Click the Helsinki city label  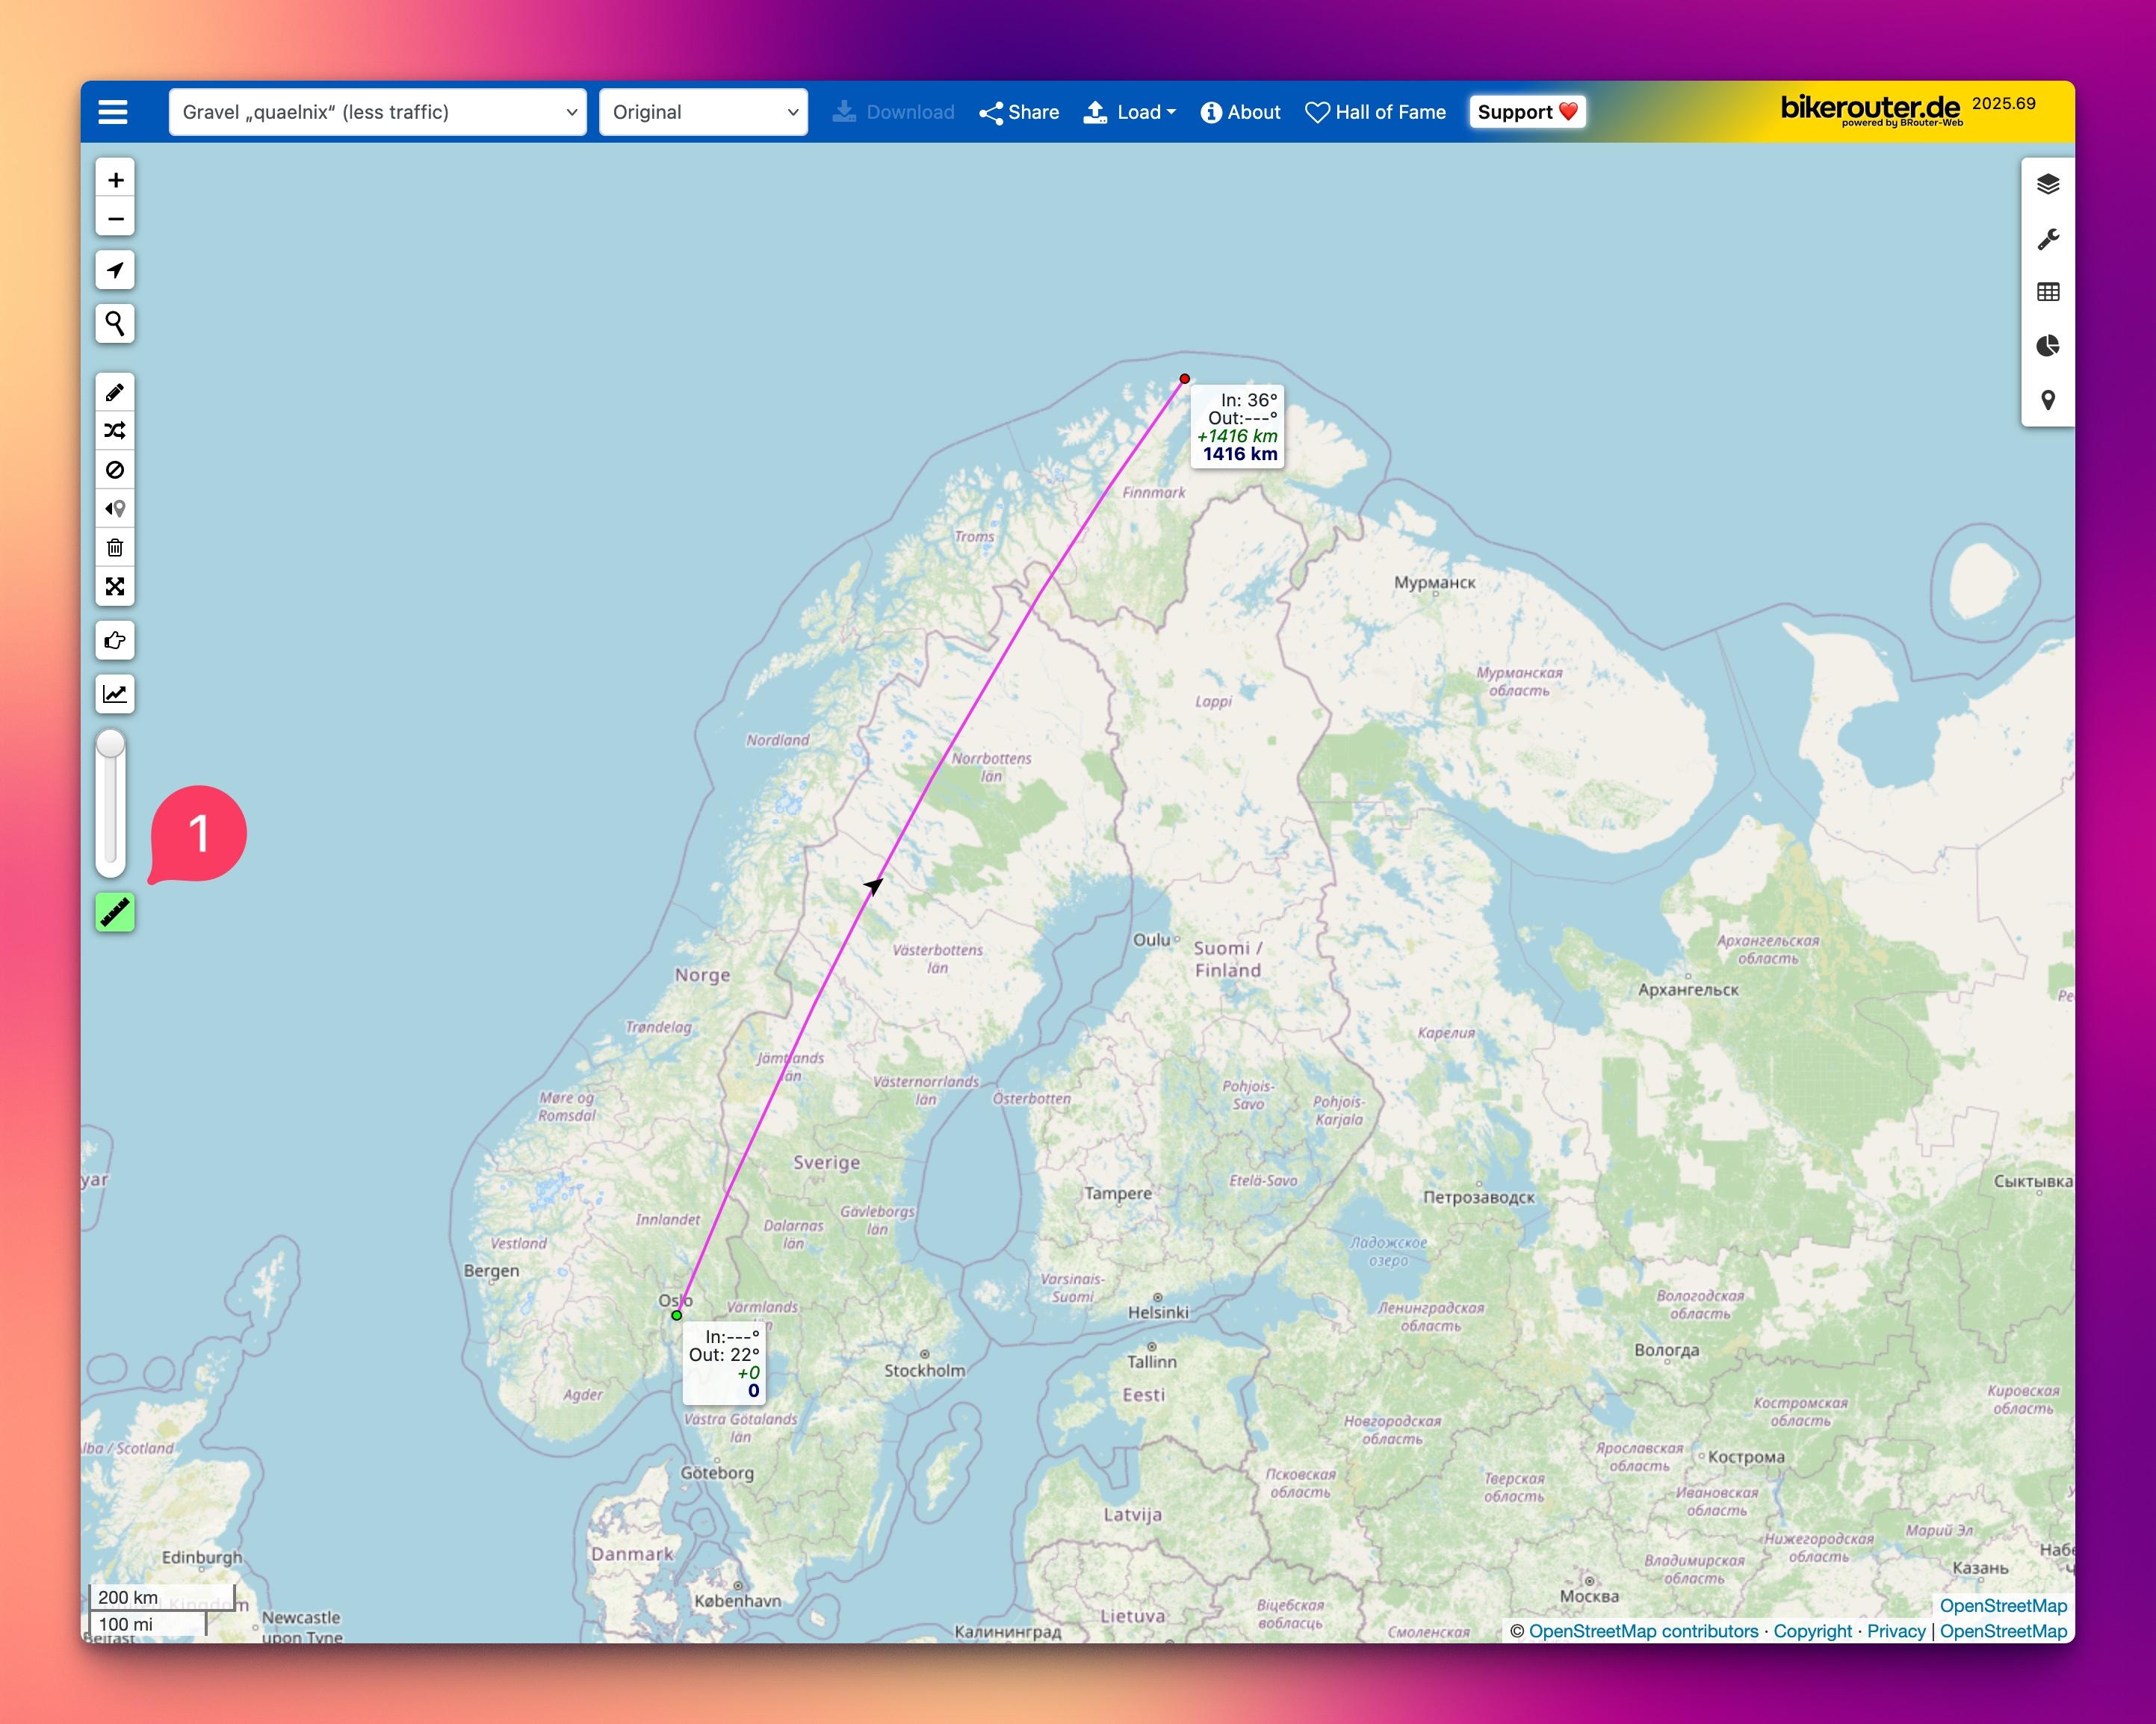pos(1158,1313)
